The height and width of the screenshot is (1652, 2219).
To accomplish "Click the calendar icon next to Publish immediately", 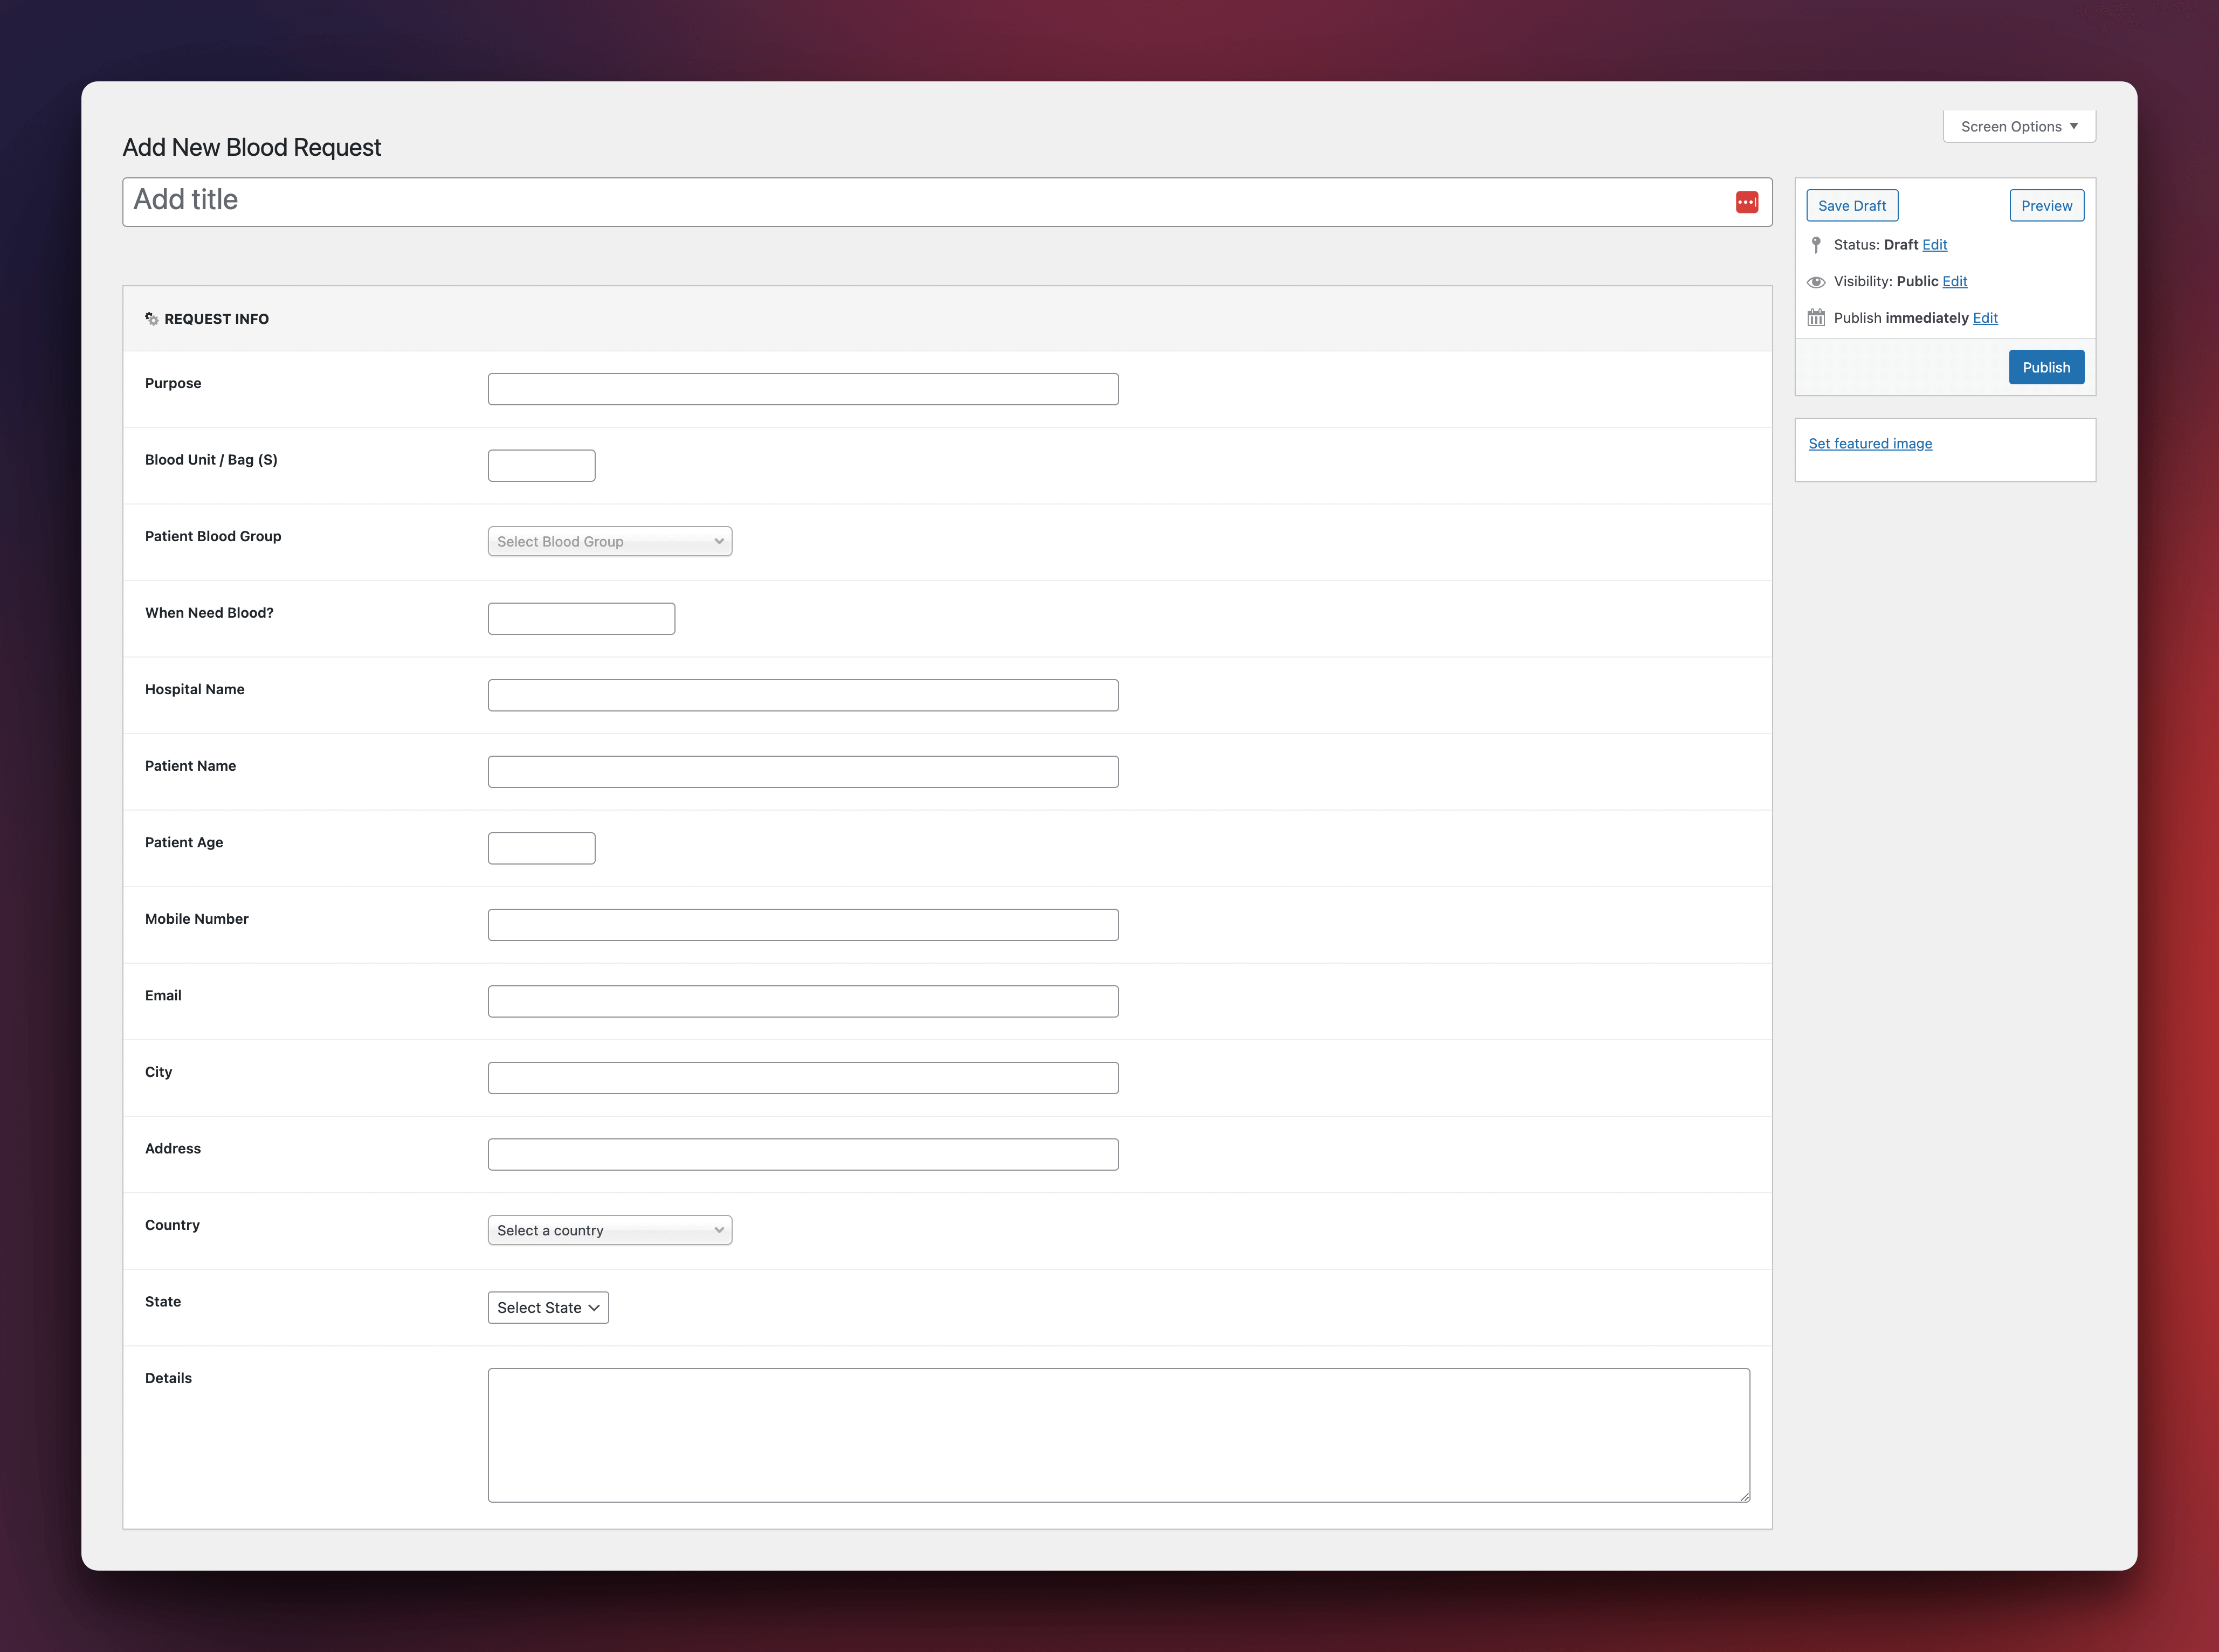I will pyautogui.click(x=1816, y=318).
